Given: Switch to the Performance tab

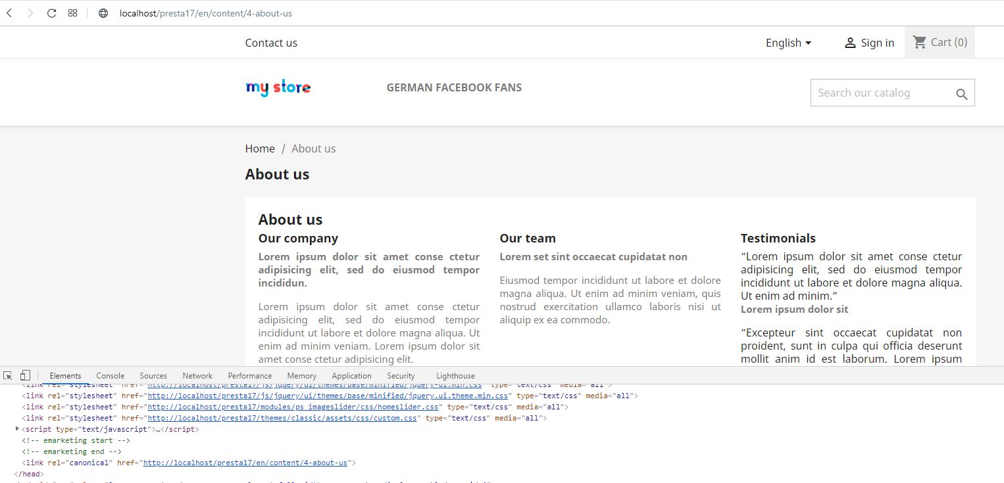Looking at the screenshot, I should pos(250,376).
